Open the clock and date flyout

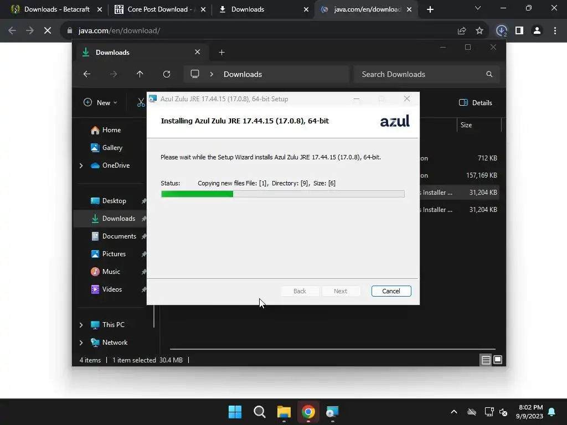[x=530, y=412]
